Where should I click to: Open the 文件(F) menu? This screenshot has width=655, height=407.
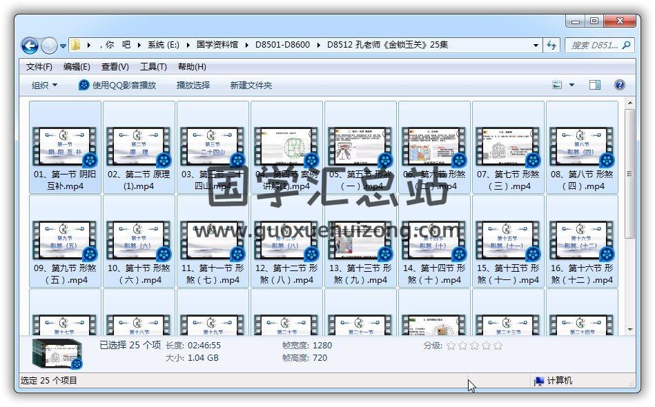[x=39, y=67]
